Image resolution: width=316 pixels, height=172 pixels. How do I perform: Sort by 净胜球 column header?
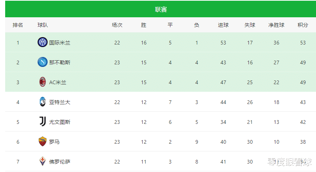(x=276, y=25)
